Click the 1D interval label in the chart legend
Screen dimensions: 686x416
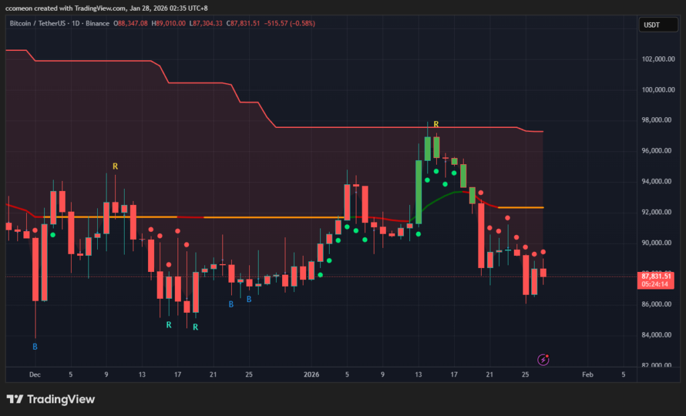[74, 23]
